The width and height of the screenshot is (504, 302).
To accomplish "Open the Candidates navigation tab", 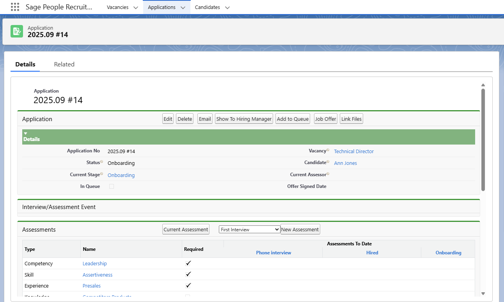I will click(x=208, y=7).
